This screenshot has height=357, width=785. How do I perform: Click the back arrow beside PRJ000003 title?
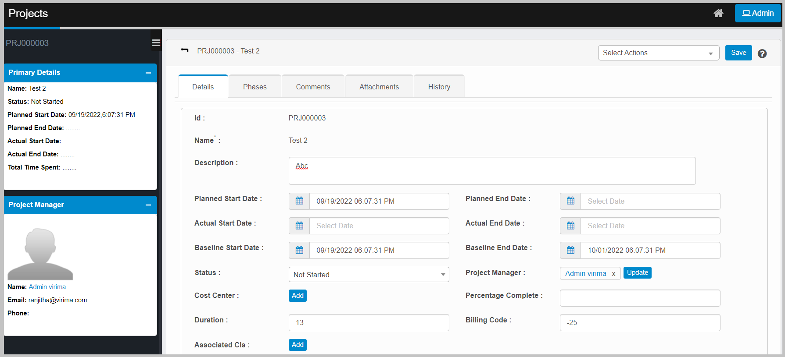coord(185,51)
